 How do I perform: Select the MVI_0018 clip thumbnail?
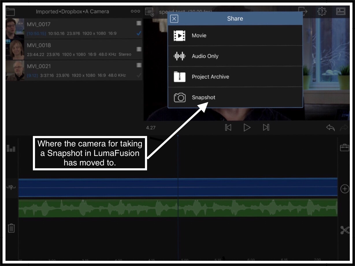point(15,50)
